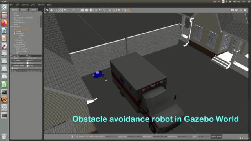Open the Help menu
Image resolution: width=251 pixels, height=141 pixels.
[x=49, y=5]
